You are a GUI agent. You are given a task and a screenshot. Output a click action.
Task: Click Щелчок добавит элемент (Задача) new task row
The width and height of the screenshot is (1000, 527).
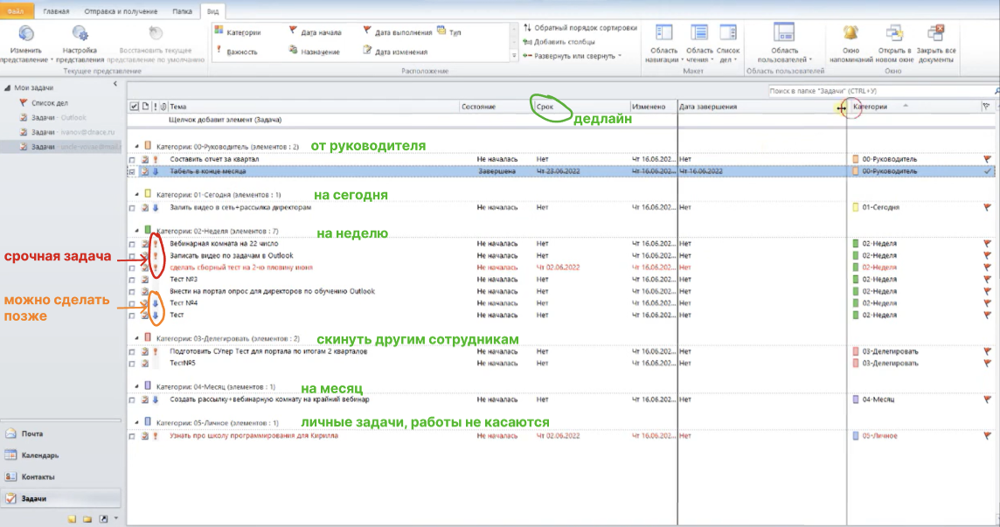[226, 120]
